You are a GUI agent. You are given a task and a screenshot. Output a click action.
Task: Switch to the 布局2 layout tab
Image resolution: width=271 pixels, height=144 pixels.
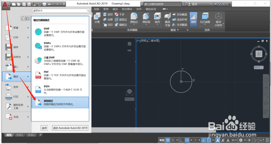coord(31,135)
